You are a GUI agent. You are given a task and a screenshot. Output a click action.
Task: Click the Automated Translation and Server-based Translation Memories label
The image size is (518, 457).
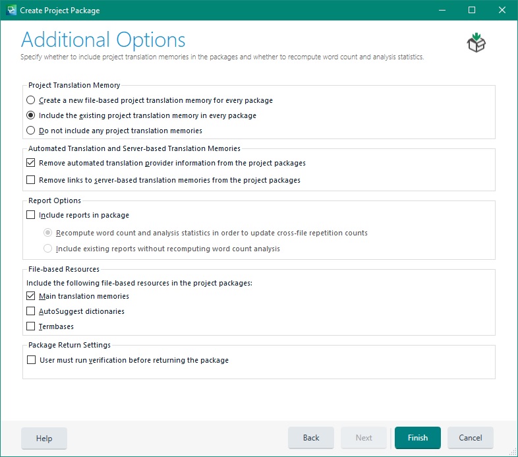(134, 148)
